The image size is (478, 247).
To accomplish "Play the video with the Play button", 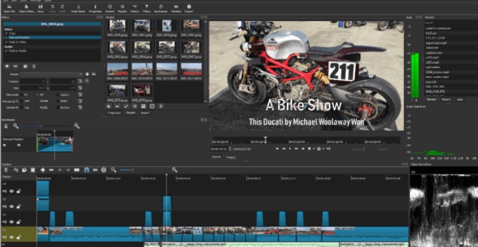I will point(290,149).
